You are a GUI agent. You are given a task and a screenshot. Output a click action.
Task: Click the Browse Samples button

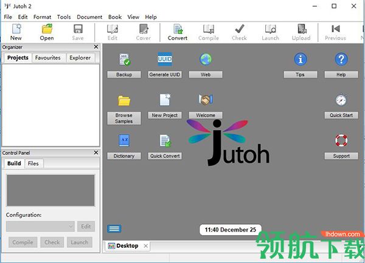tap(124, 118)
